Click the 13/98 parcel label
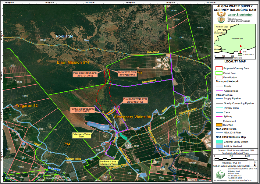This screenshot has width=260, height=184. [x=162, y=118]
